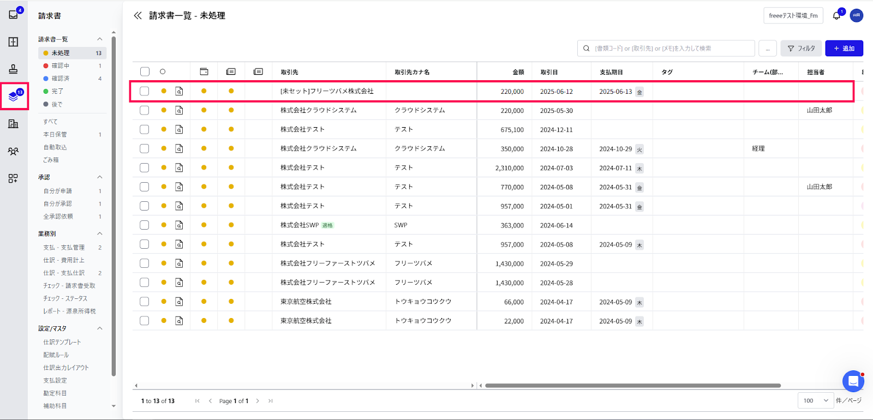This screenshot has height=420, width=873.
Task: Click the second card column header icon
Action: (258, 71)
